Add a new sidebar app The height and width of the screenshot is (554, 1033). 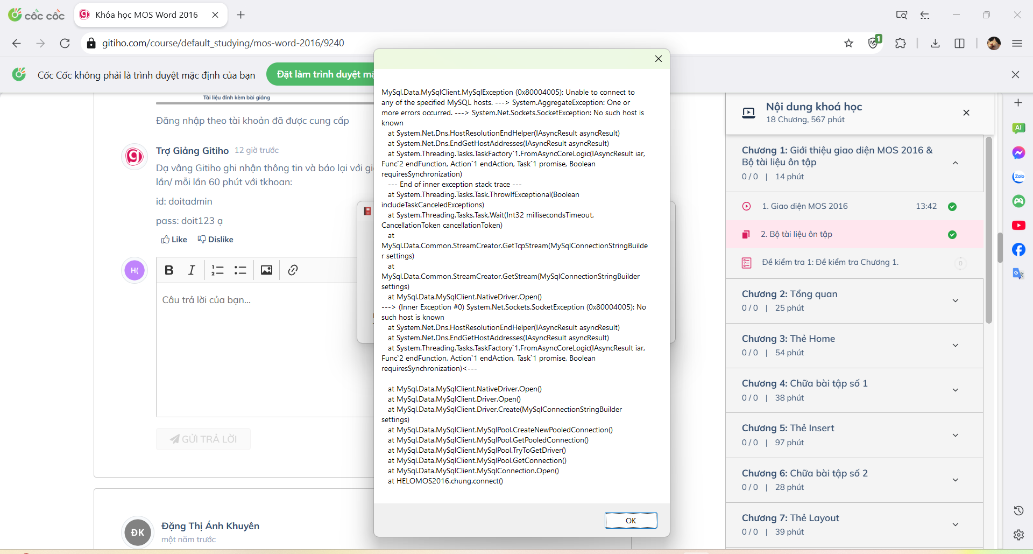(x=1018, y=103)
